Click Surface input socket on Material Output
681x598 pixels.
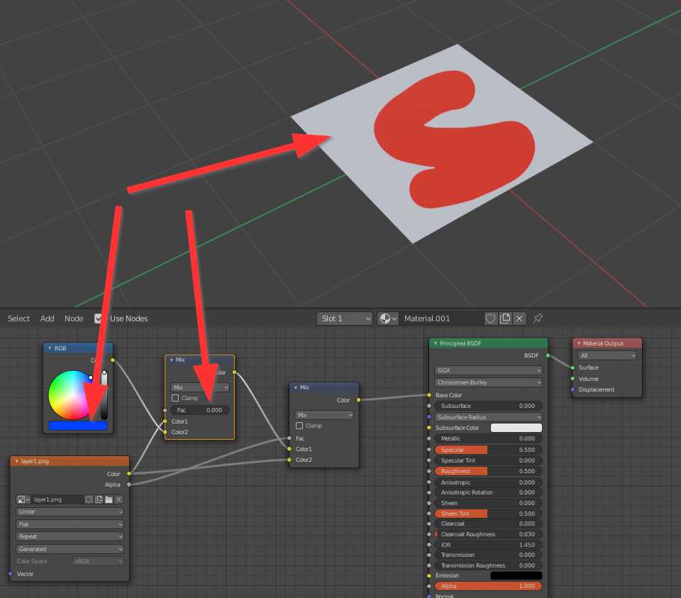coord(573,367)
